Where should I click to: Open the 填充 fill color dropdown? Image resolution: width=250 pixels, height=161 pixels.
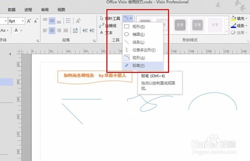click(239, 19)
